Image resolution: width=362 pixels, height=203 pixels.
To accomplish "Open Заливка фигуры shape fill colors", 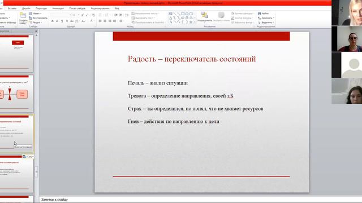I will pyautogui.click(x=243, y=14).
